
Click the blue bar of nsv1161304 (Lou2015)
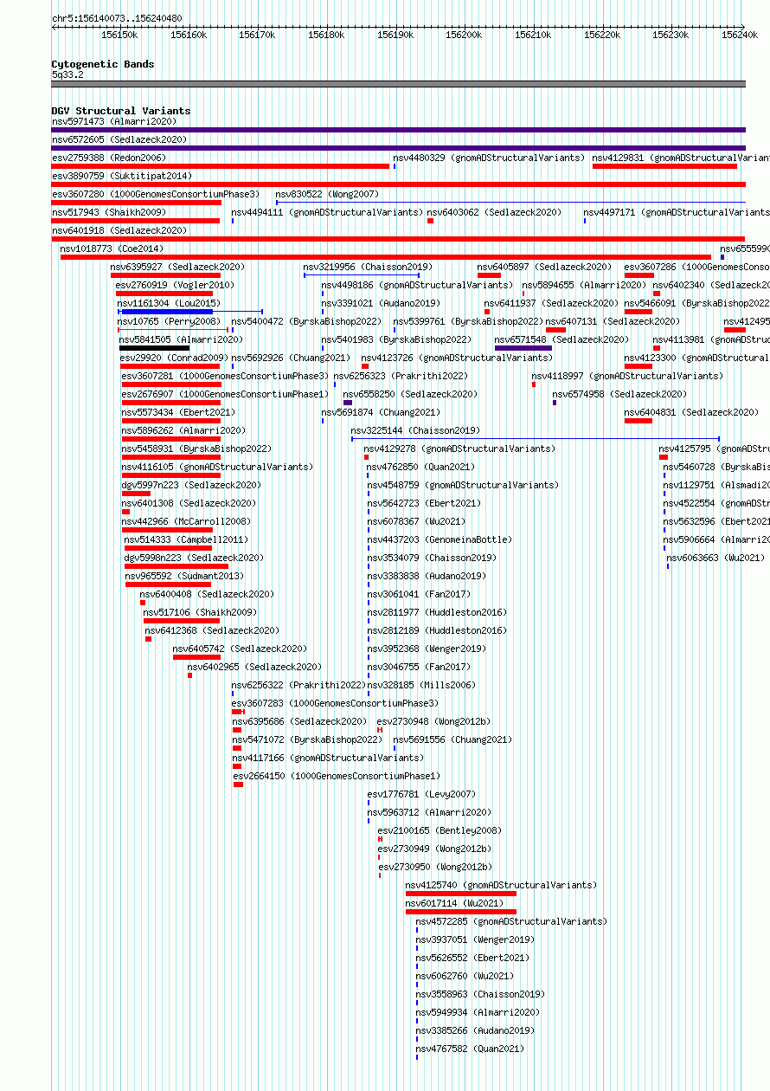167,312
